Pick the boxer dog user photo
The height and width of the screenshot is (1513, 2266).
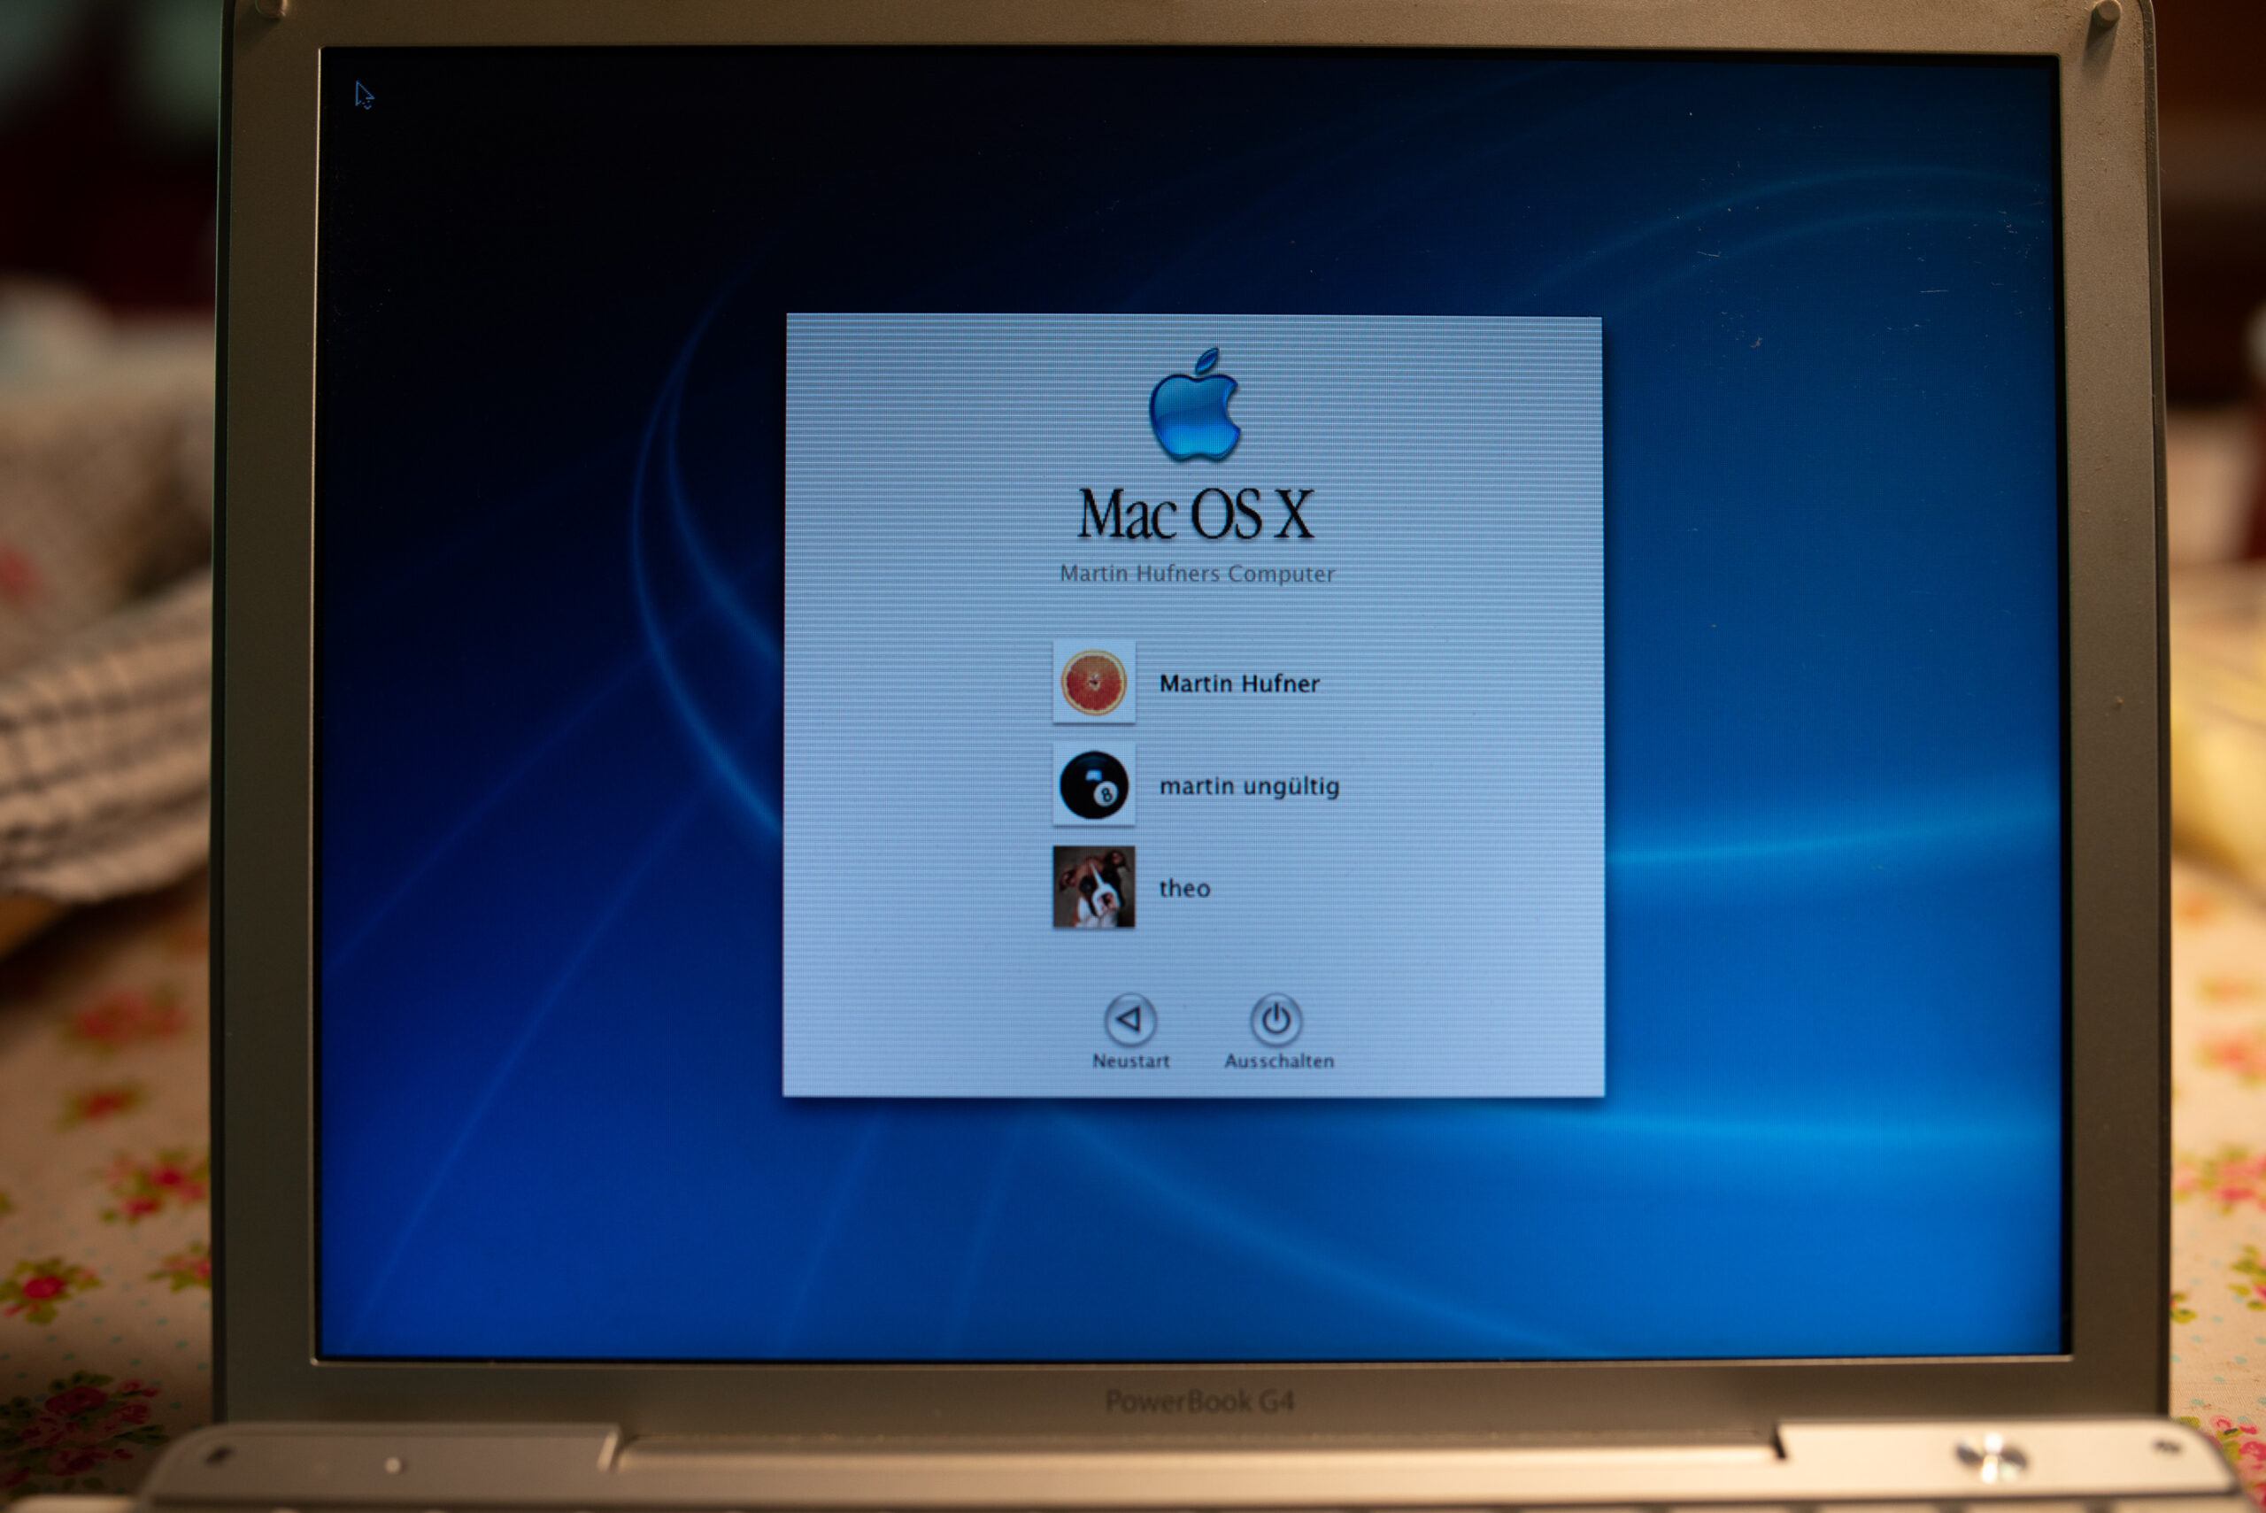(1093, 887)
